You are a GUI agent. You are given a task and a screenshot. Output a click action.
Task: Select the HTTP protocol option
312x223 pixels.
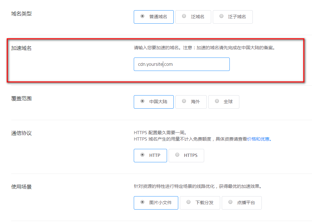click(150, 156)
